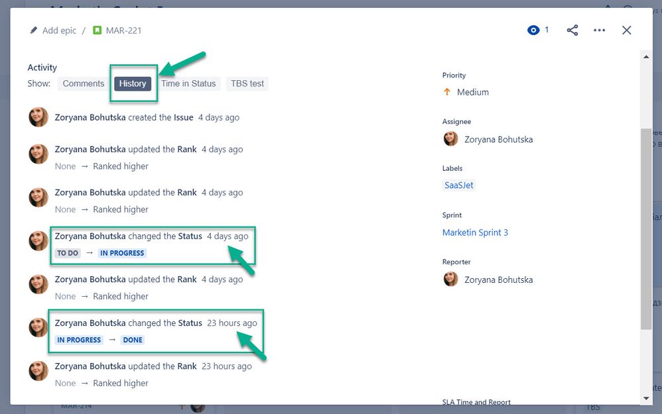Click avatar next to DONE status change
Screen dimensions: 662x414
pyautogui.click(x=38, y=328)
